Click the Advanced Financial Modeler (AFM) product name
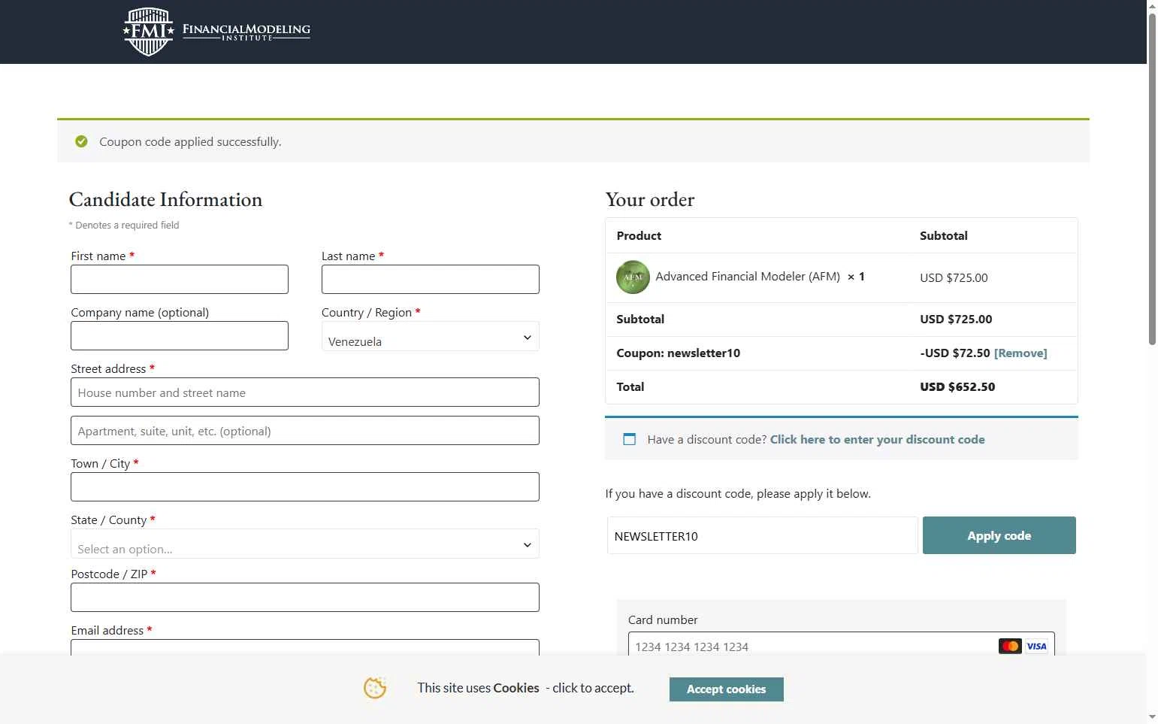This screenshot has width=1158, height=724. (748, 277)
